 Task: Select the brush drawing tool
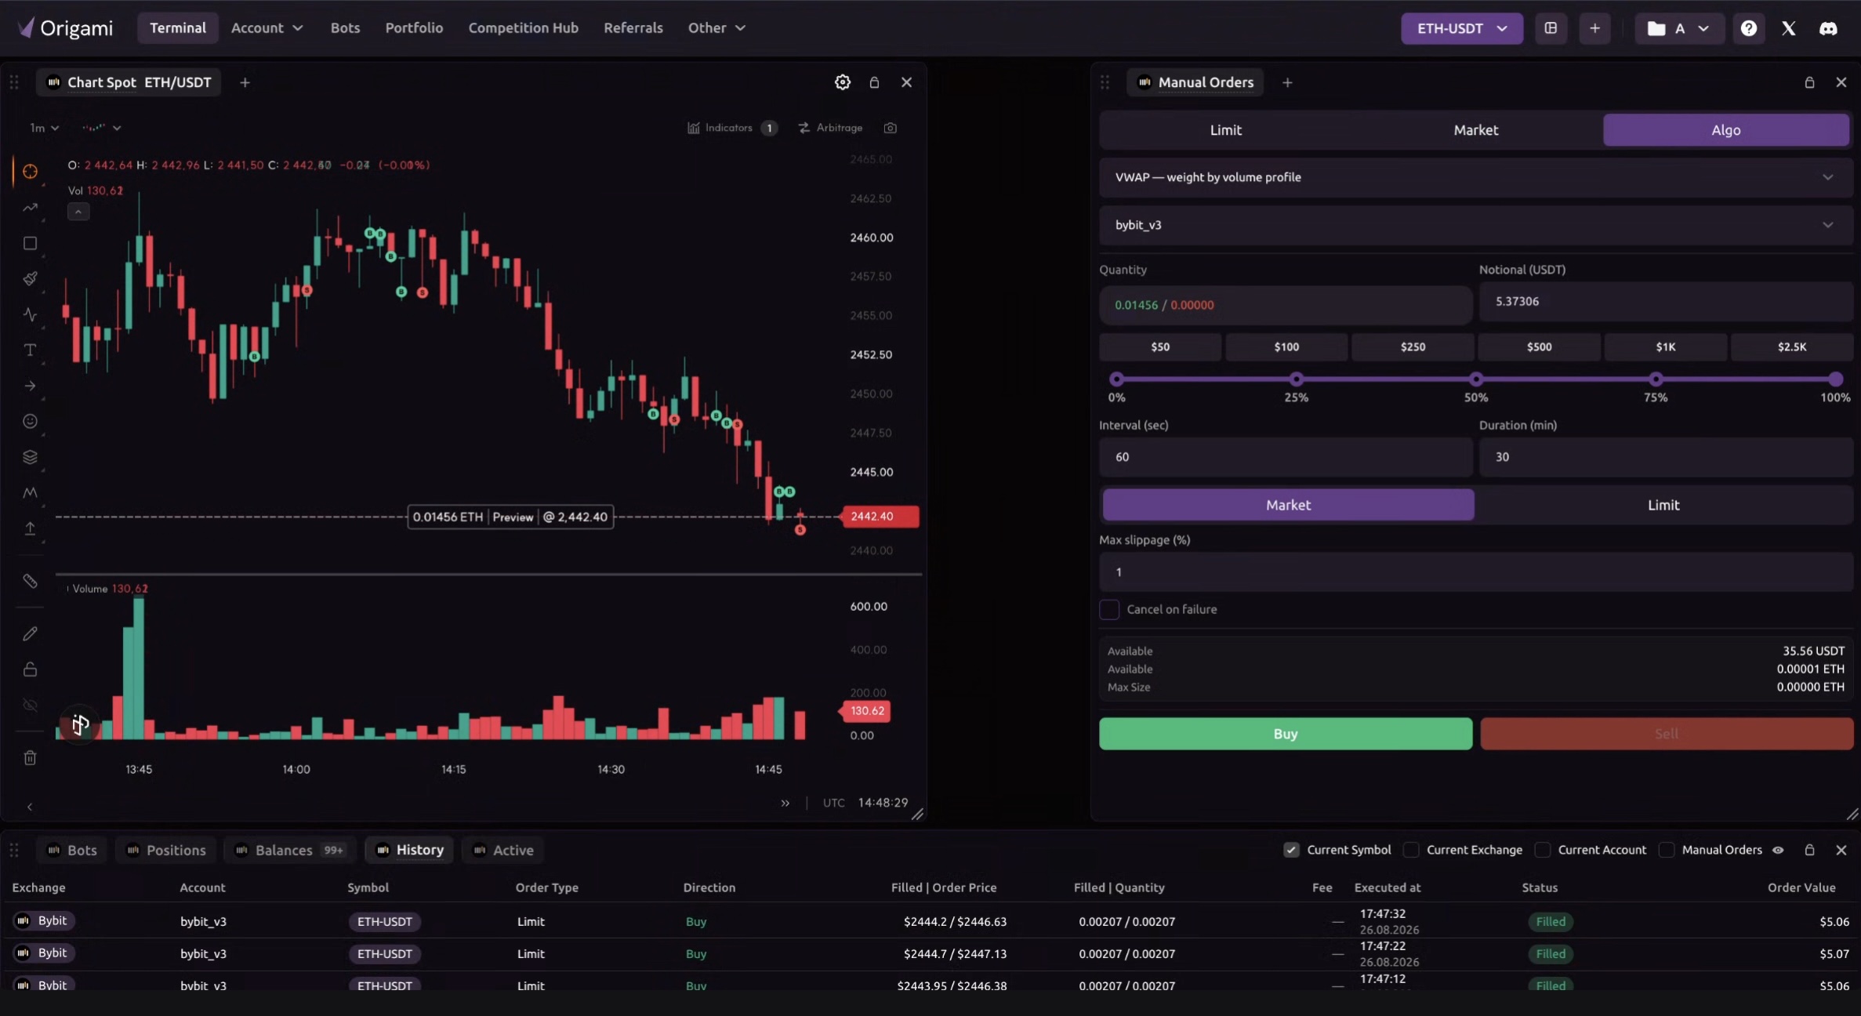[30, 278]
